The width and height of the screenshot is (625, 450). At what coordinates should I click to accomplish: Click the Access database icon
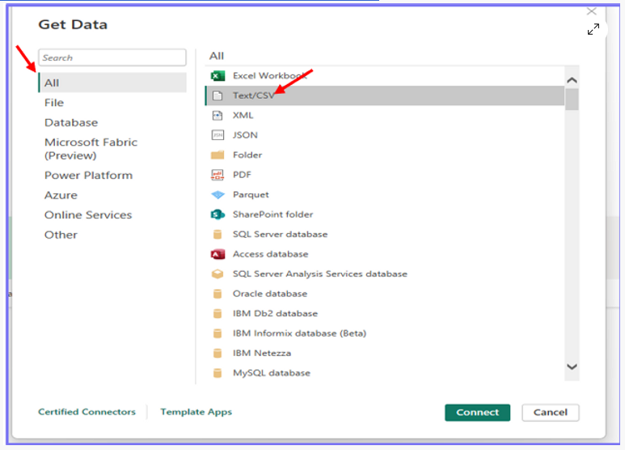(x=217, y=254)
